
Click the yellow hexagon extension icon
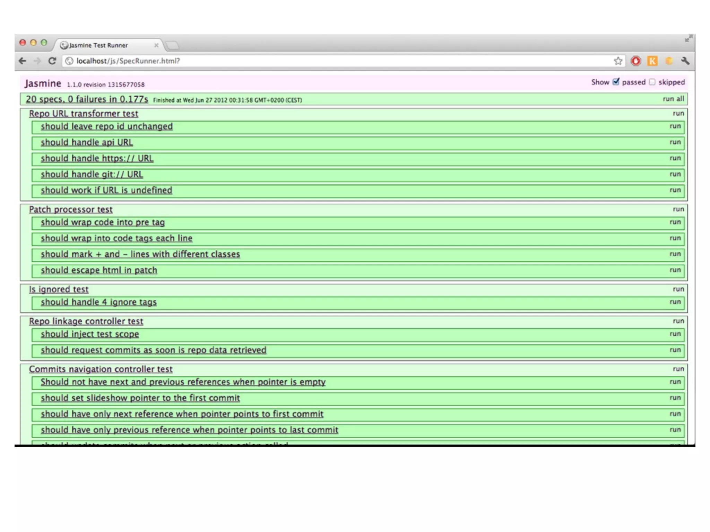pyautogui.click(x=669, y=61)
